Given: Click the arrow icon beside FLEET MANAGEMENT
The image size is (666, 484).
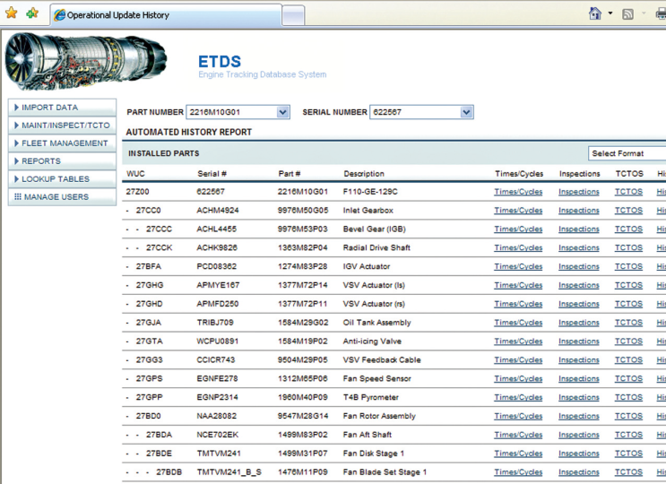Looking at the screenshot, I should tap(16, 143).
